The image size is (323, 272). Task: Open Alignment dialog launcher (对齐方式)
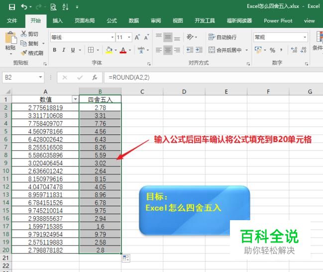click(248, 64)
